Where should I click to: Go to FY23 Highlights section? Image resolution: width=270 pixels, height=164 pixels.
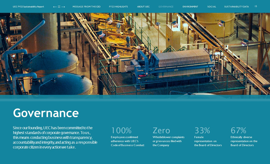click(118, 7)
